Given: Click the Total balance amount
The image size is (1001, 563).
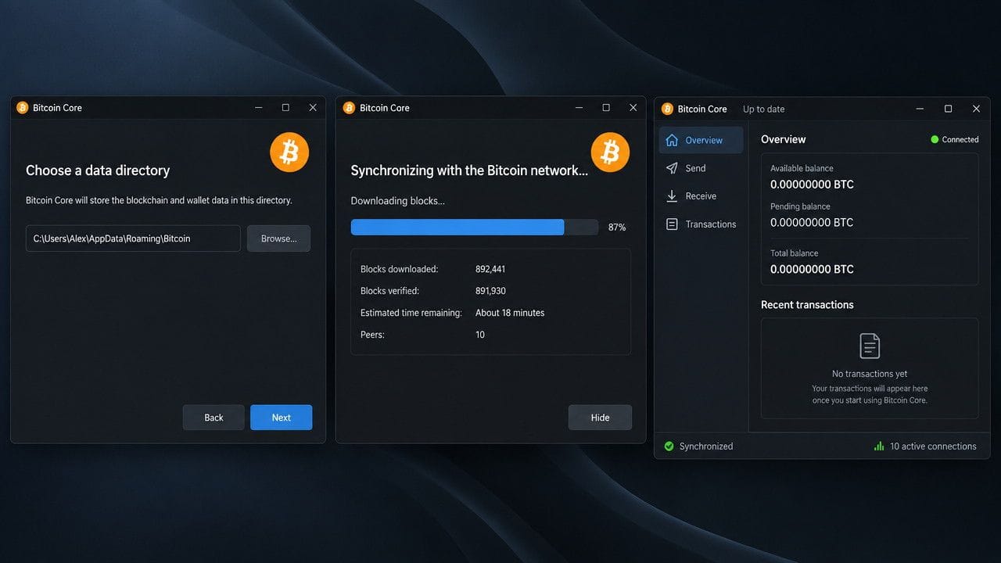Looking at the screenshot, I should [812, 269].
